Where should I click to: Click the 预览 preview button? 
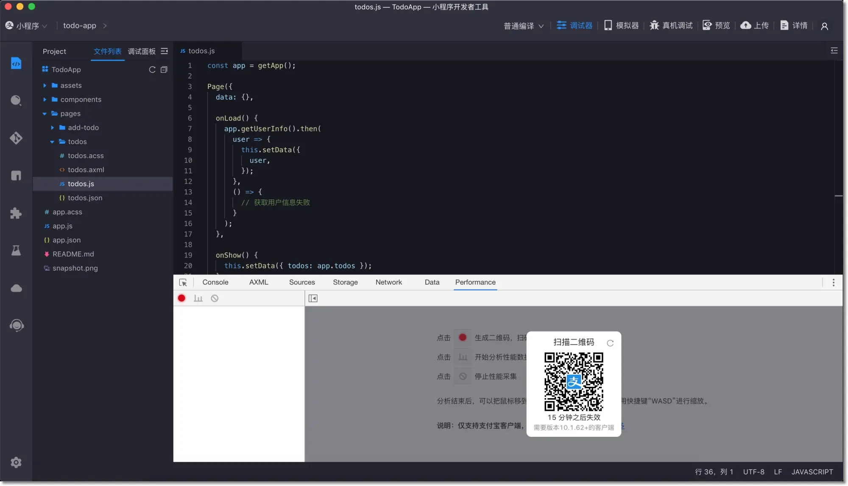point(716,25)
